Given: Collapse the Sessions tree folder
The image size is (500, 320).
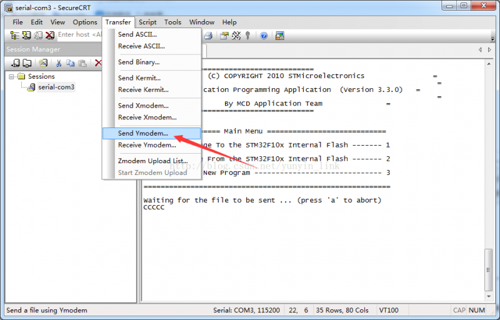Looking at the screenshot, I should (x=11, y=76).
